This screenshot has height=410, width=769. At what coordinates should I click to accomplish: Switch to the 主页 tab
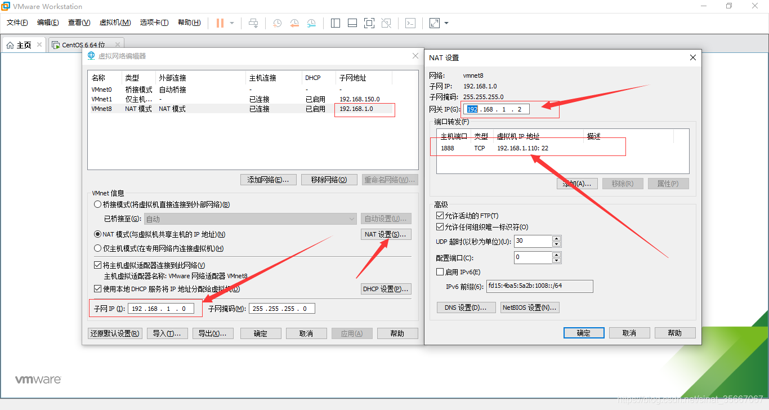coord(24,45)
